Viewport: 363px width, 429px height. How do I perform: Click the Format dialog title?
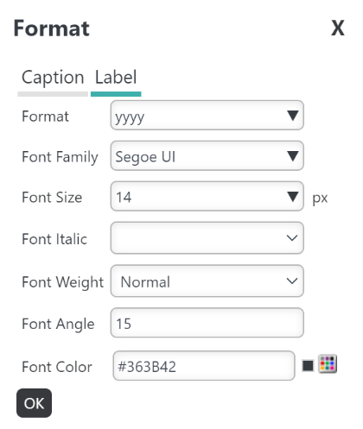52,28
